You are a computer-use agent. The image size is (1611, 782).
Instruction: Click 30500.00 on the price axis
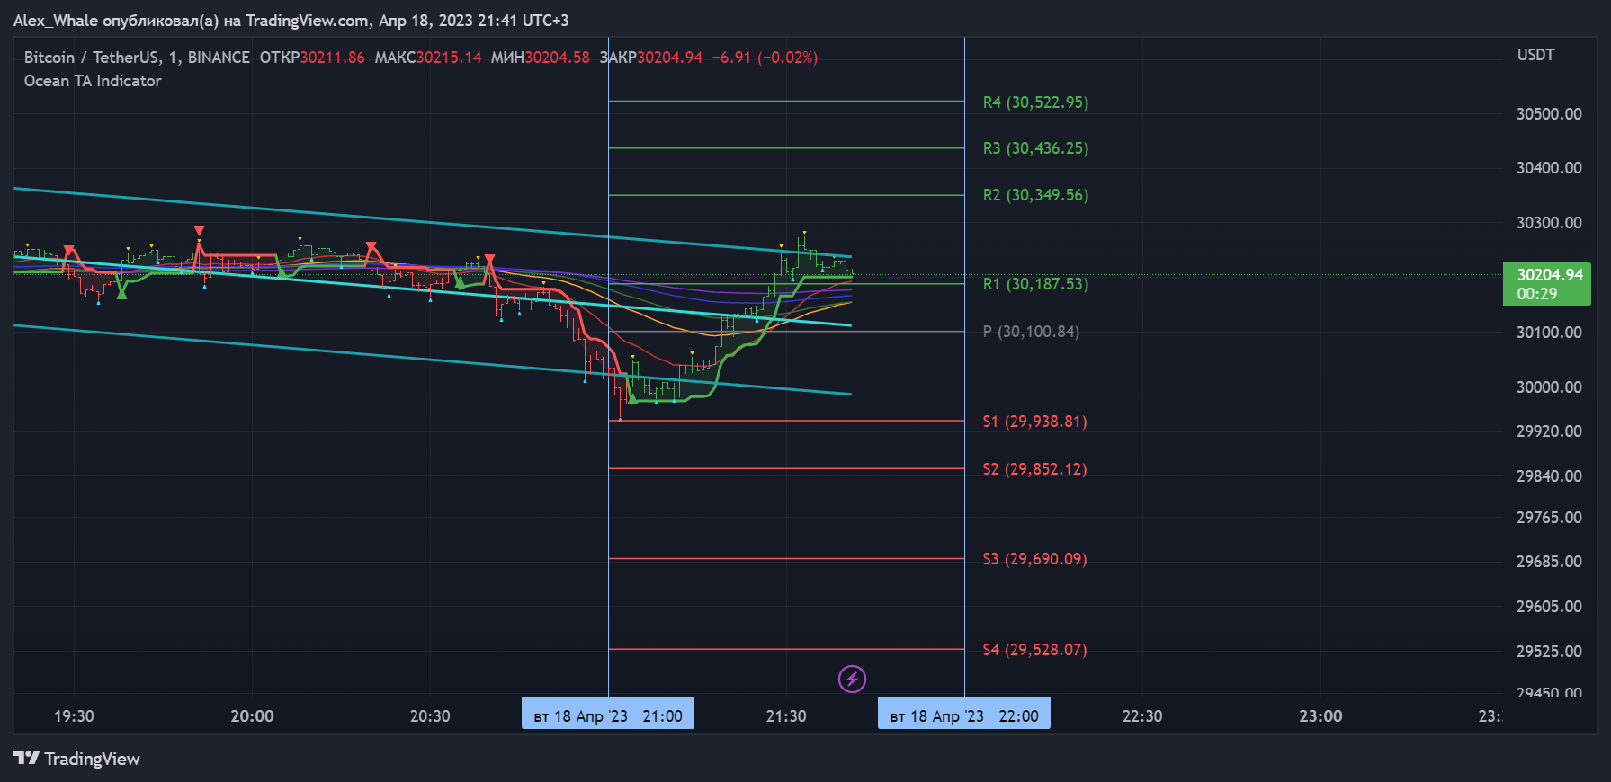[1549, 114]
